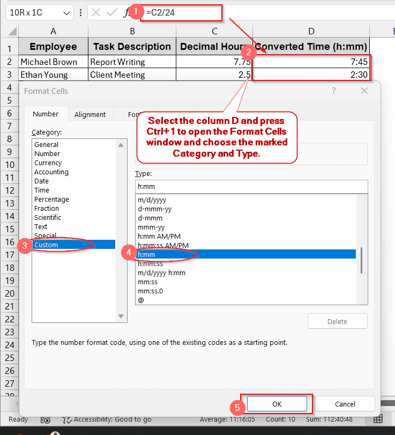Click the Cancel button
Image resolution: width=395 pixels, height=435 pixels.
tap(345, 404)
